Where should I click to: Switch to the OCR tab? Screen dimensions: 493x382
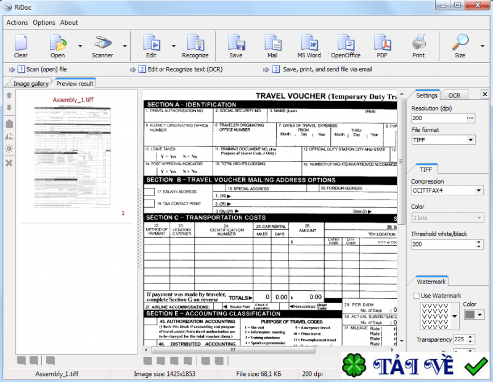(454, 95)
